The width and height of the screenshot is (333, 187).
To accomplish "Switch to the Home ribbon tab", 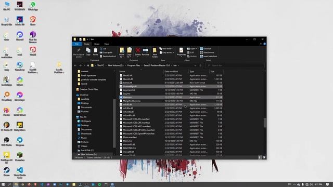I will 87,44.
